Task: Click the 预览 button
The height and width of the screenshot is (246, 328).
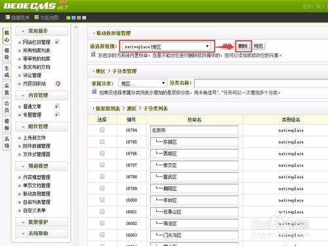Action: [258, 46]
